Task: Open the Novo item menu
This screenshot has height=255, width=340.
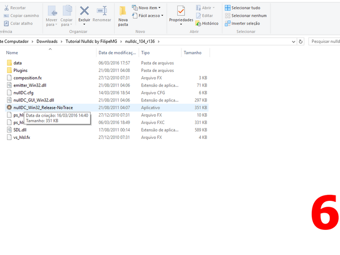Action: [x=146, y=8]
